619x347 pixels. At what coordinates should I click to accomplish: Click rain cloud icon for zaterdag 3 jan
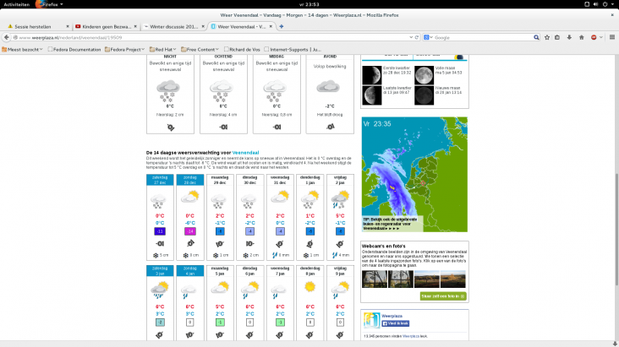tap(160, 290)
